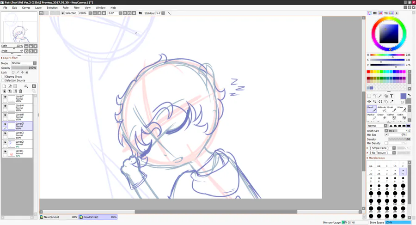Open the rotation angle dropdown
416x225 pixels.
click(x=120, y=13)
